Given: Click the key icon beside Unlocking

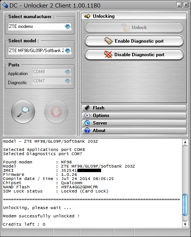Looking at the screenshot, I should 87,16.
